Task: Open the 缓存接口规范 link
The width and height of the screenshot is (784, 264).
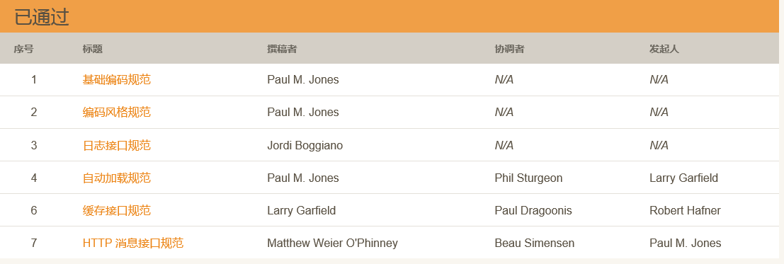Action: tap(116, 210)
